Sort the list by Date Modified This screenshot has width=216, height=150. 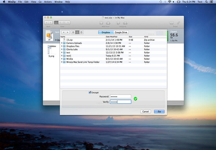click(117, 36)
